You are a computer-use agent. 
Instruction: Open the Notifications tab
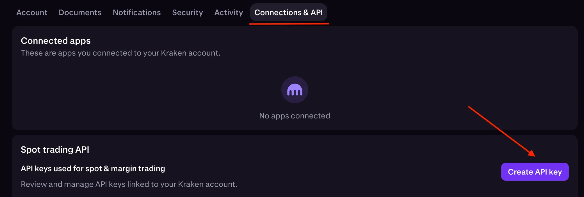tap(137, 12)
